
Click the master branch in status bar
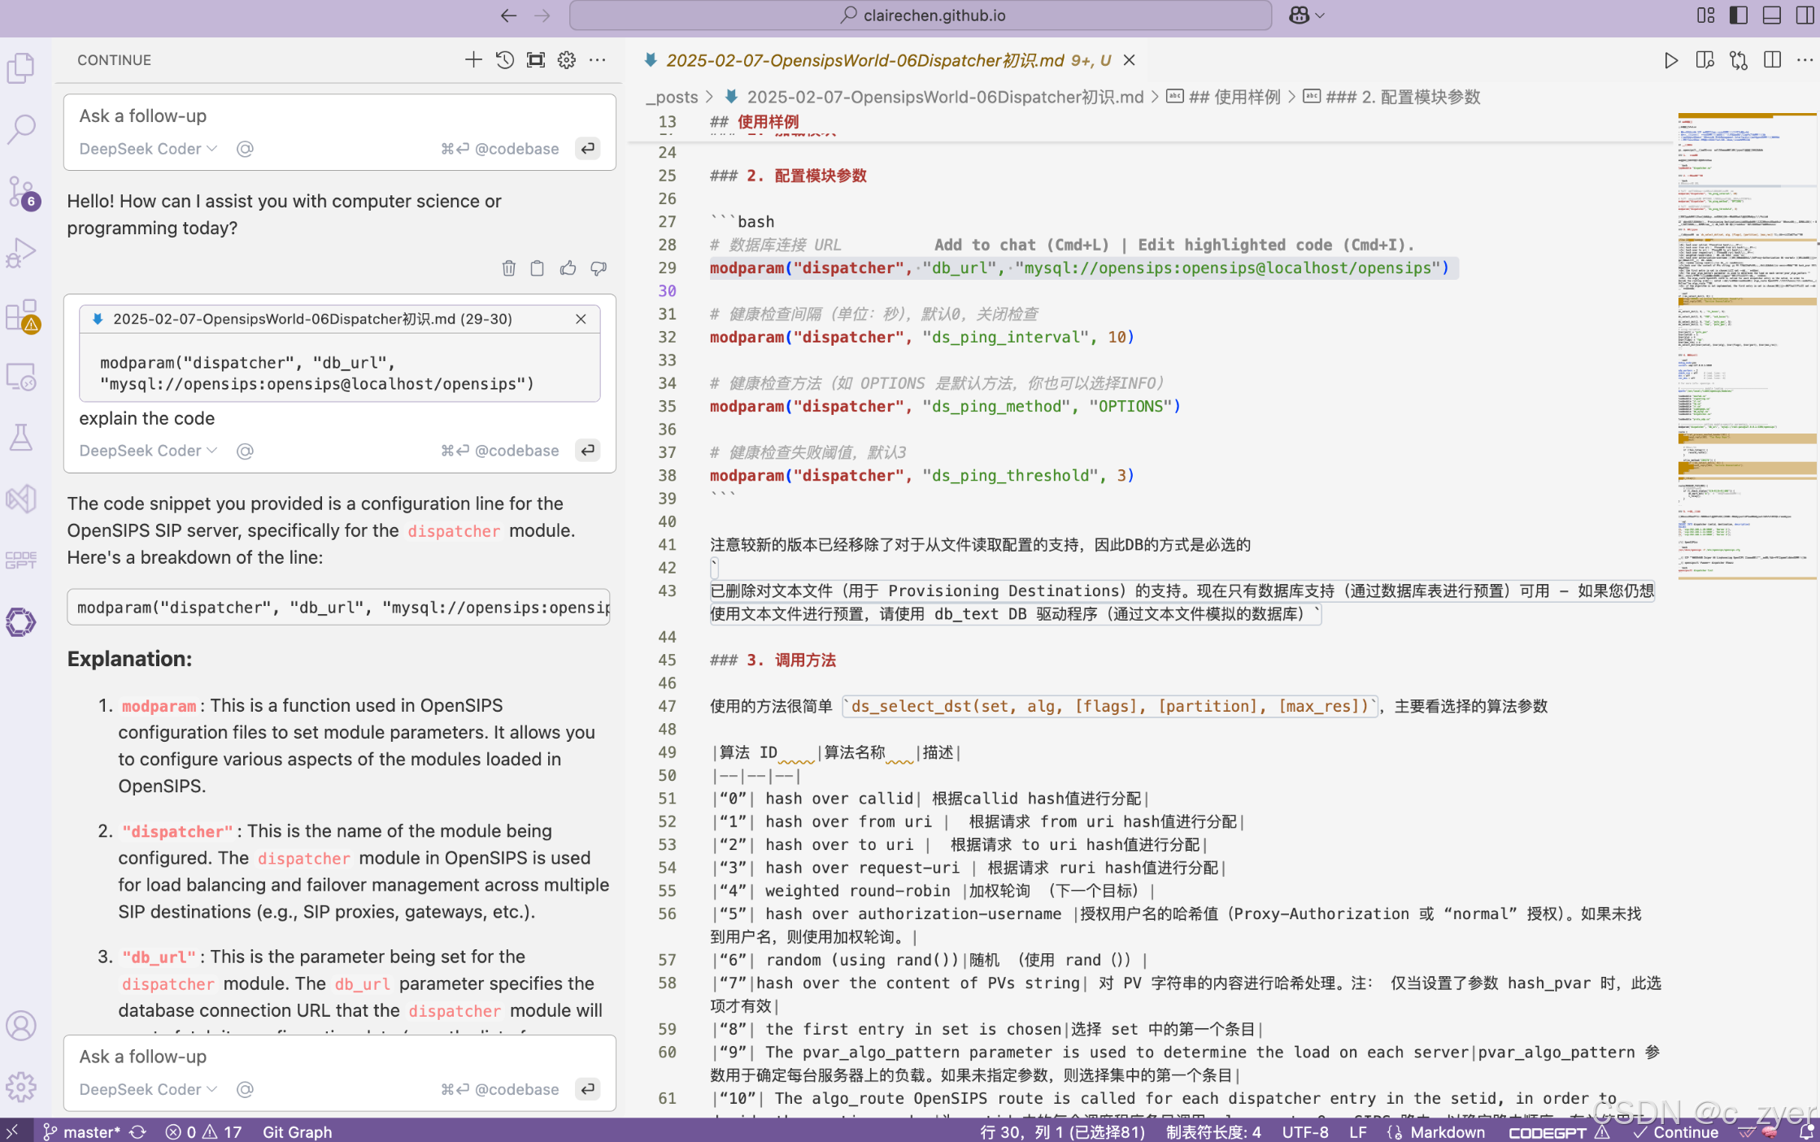81,1131
